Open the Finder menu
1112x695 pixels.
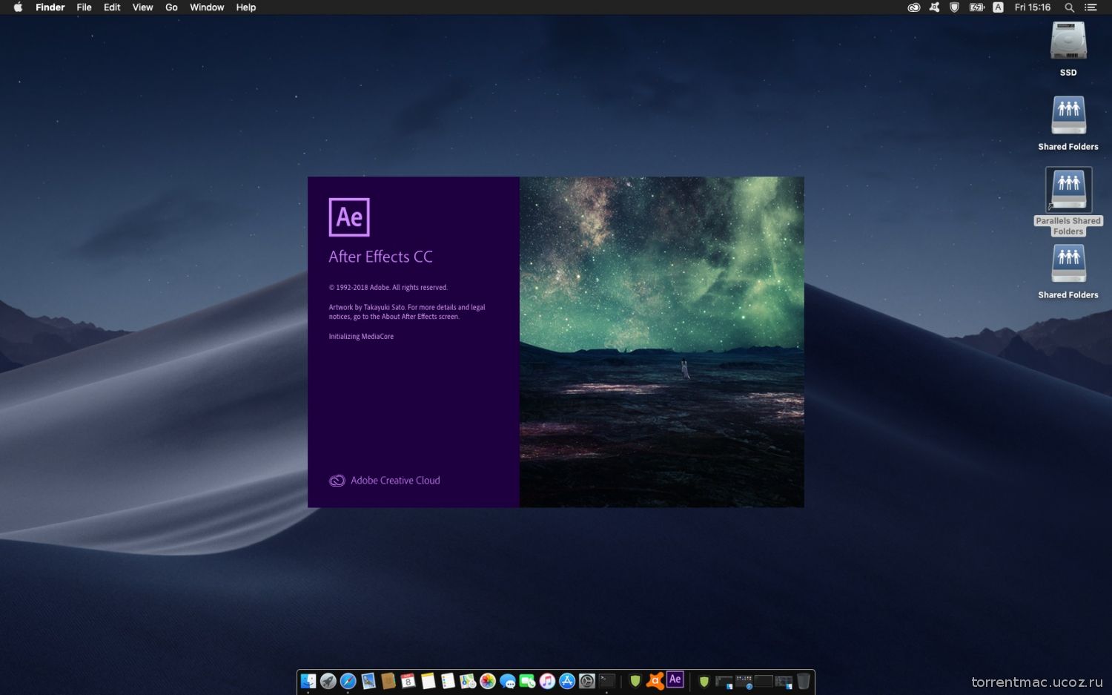50,7
